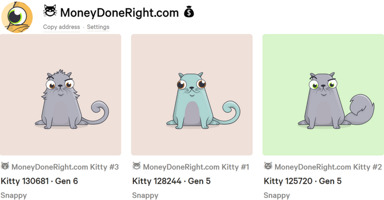Click the laughing cat emoji before MoneyDoneRight.com
The image size is (384, 200).
[x=50, y=12]
